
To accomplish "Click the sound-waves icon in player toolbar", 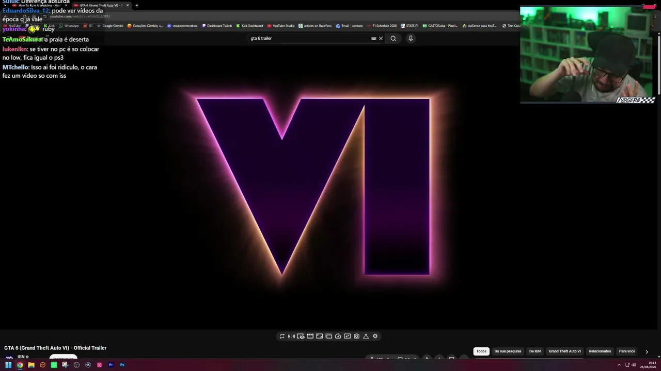I will click(x=291, y=336).
